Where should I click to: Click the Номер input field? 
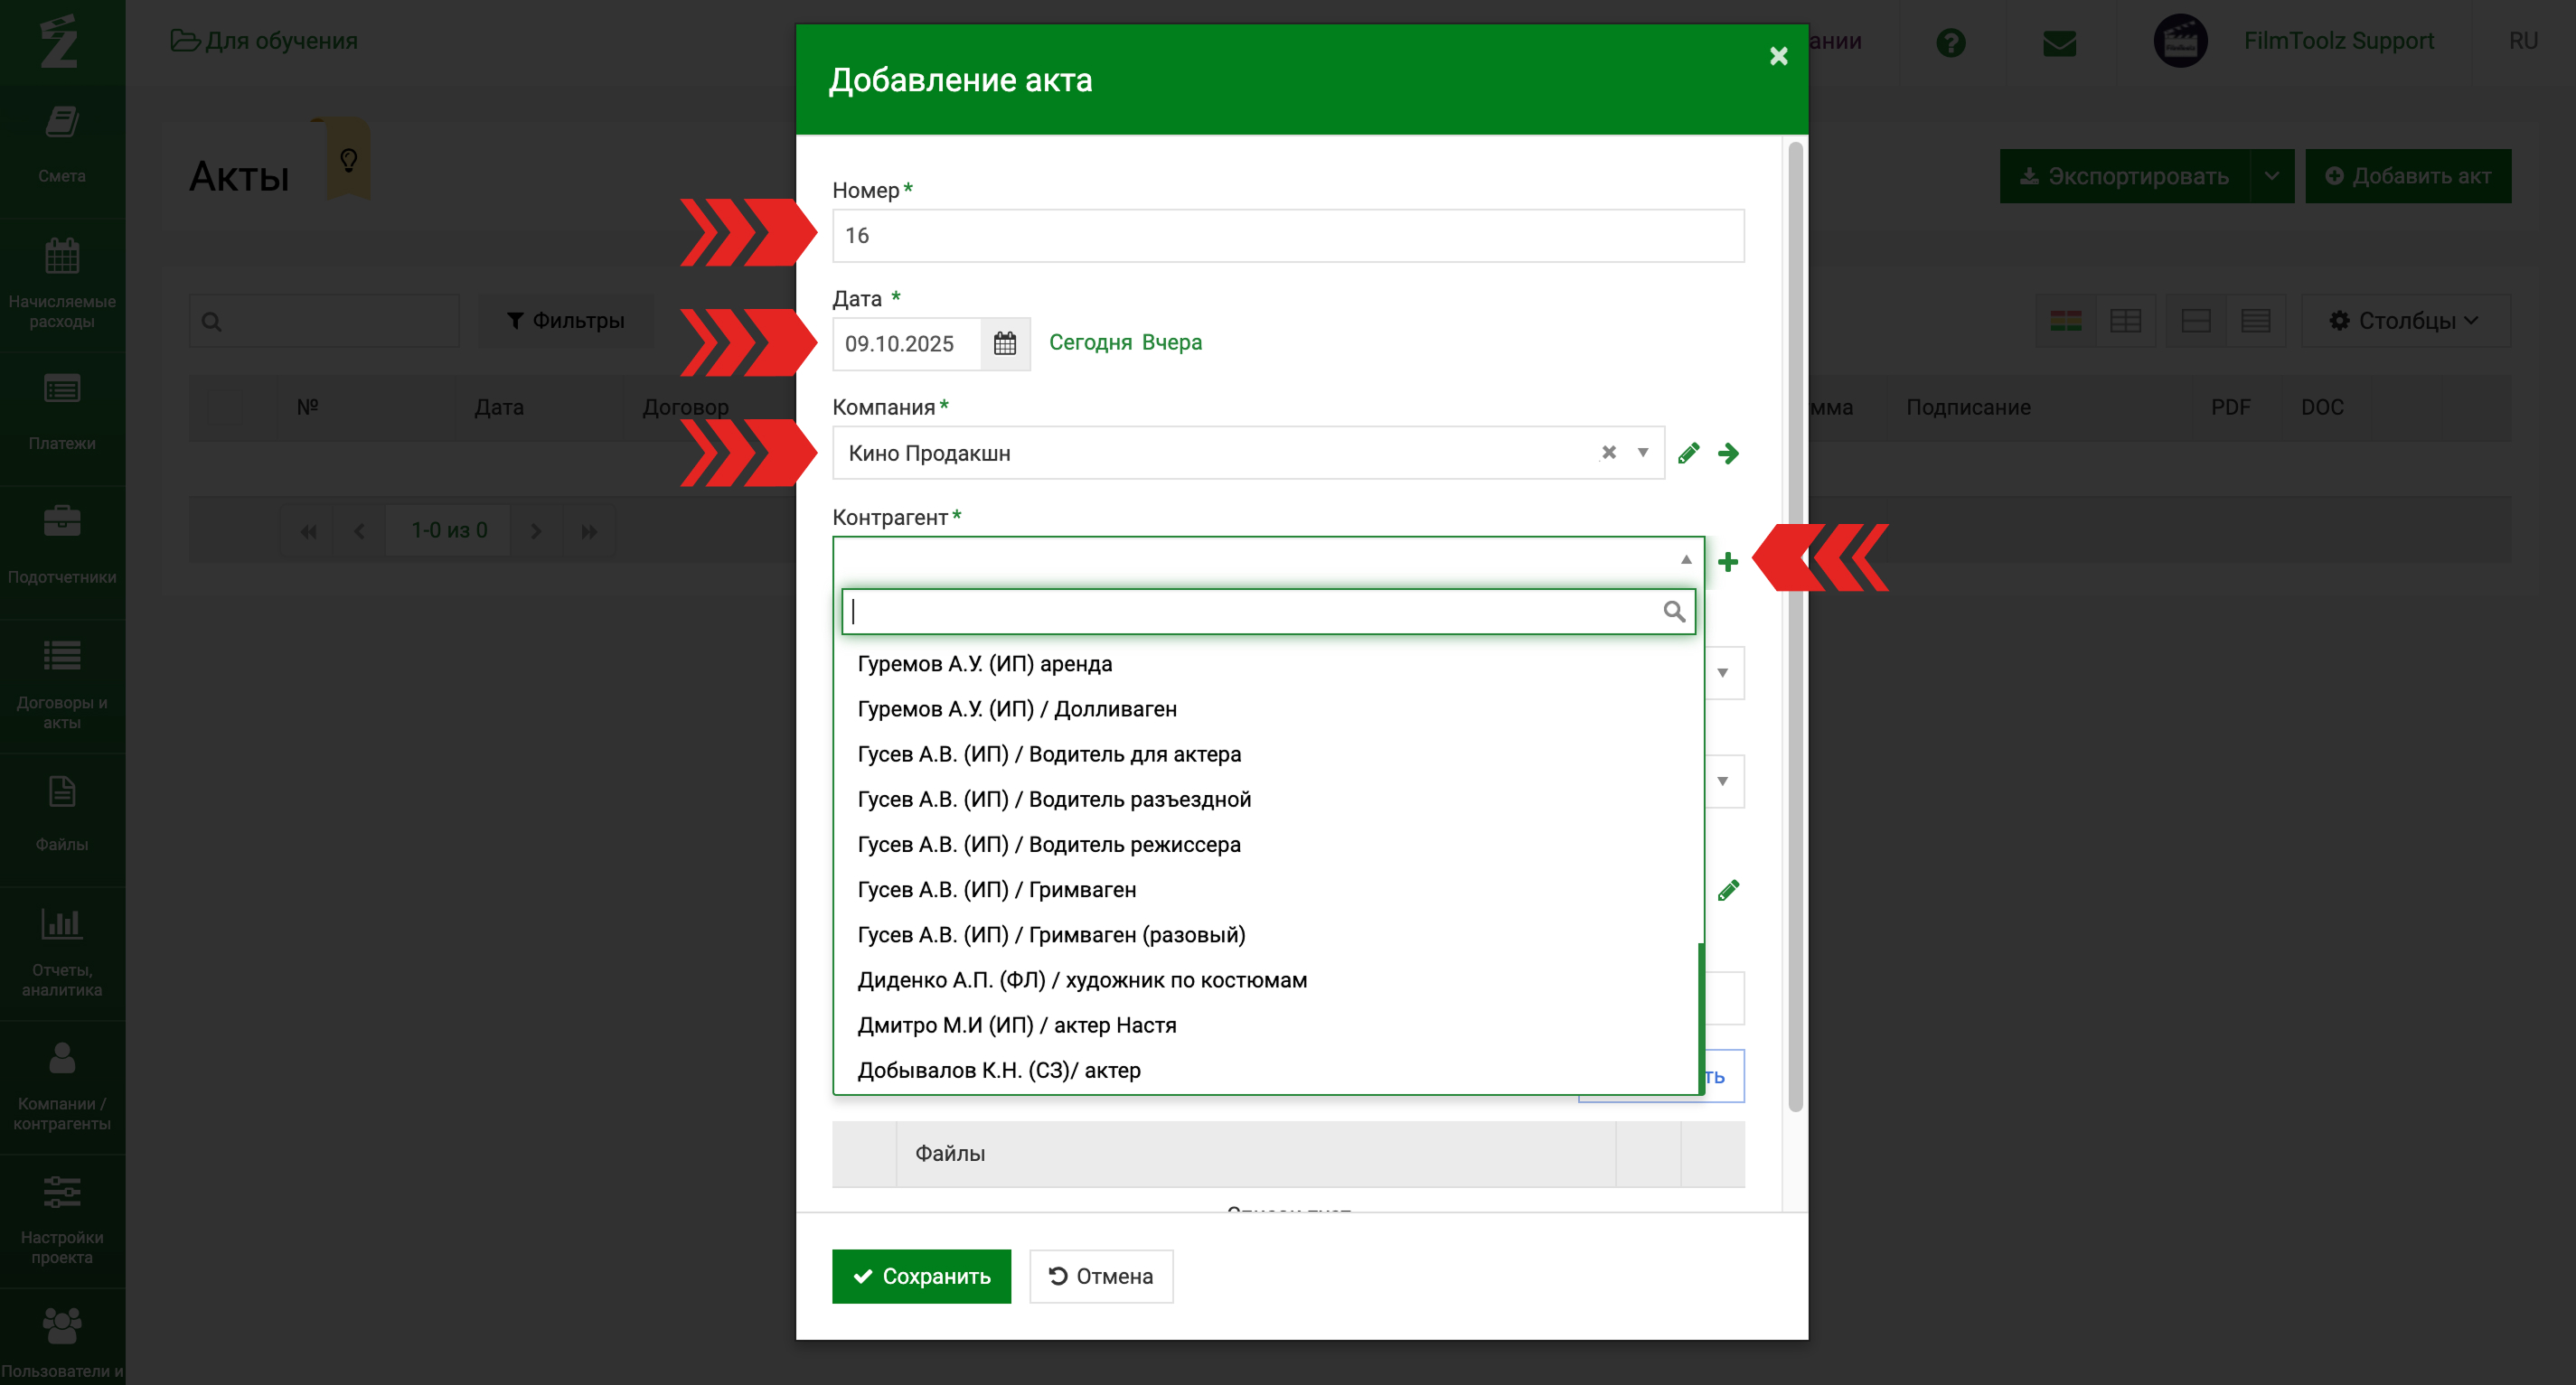pyautogui.click(x=1287, y=236)
